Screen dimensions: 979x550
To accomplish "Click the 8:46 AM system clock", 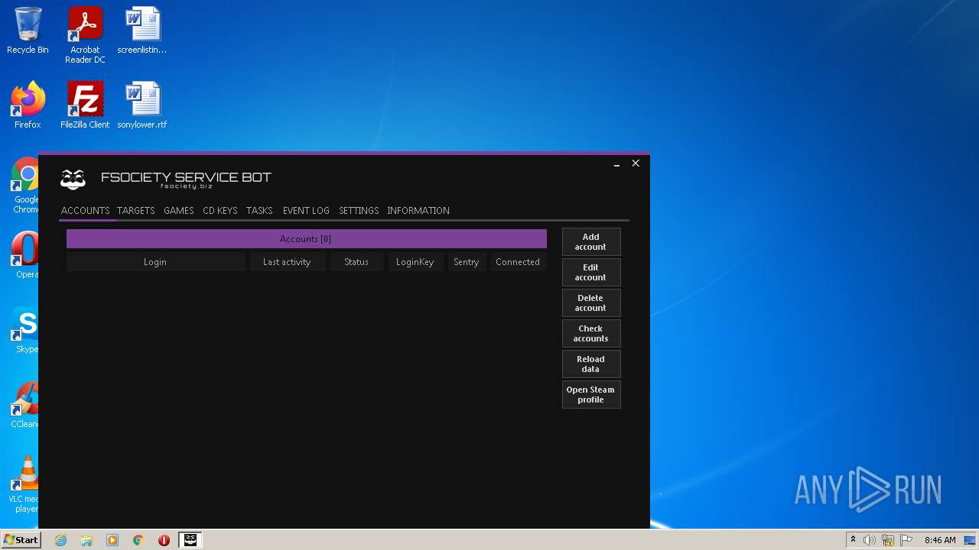I will click(x=940, y=540).
